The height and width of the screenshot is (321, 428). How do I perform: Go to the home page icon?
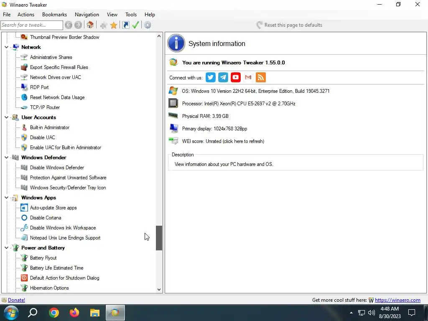[90, 25]
